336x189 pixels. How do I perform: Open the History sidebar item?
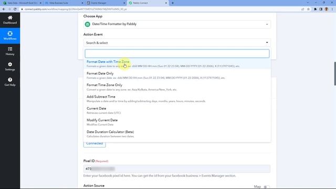(x=10, y=51)
